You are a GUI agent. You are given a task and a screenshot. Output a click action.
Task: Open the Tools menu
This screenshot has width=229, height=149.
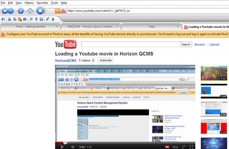coord(54,3)
